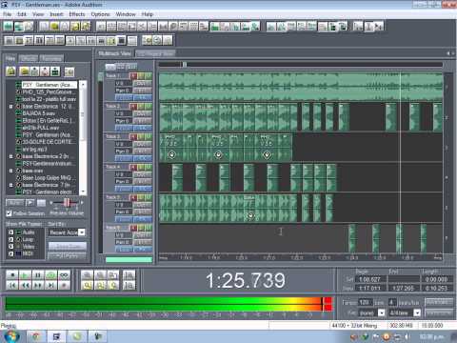The width and height of the screenshot is (457, 343).
Task: Toggle the Video file type checkbox
Action: point(10,247)
